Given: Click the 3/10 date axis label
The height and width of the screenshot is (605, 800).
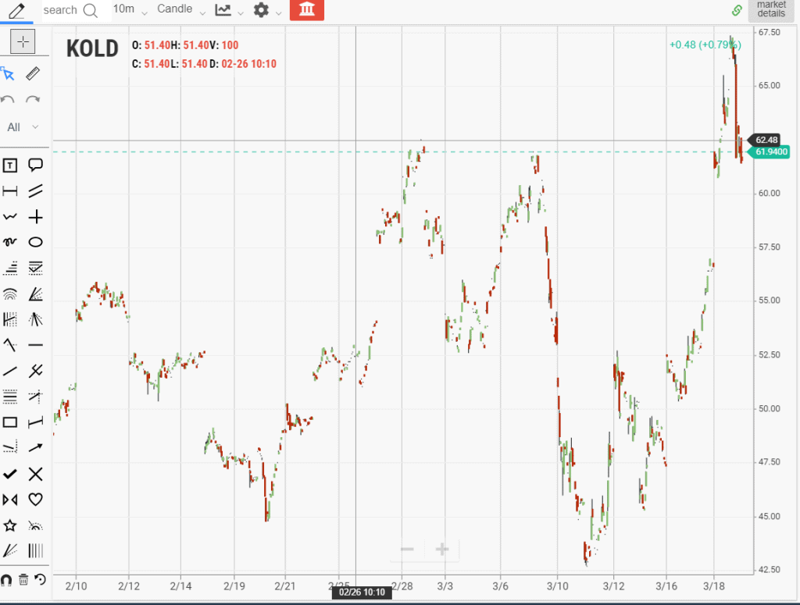Looking at the screenshot, I should pyautogui.click(x=557, y=586).
